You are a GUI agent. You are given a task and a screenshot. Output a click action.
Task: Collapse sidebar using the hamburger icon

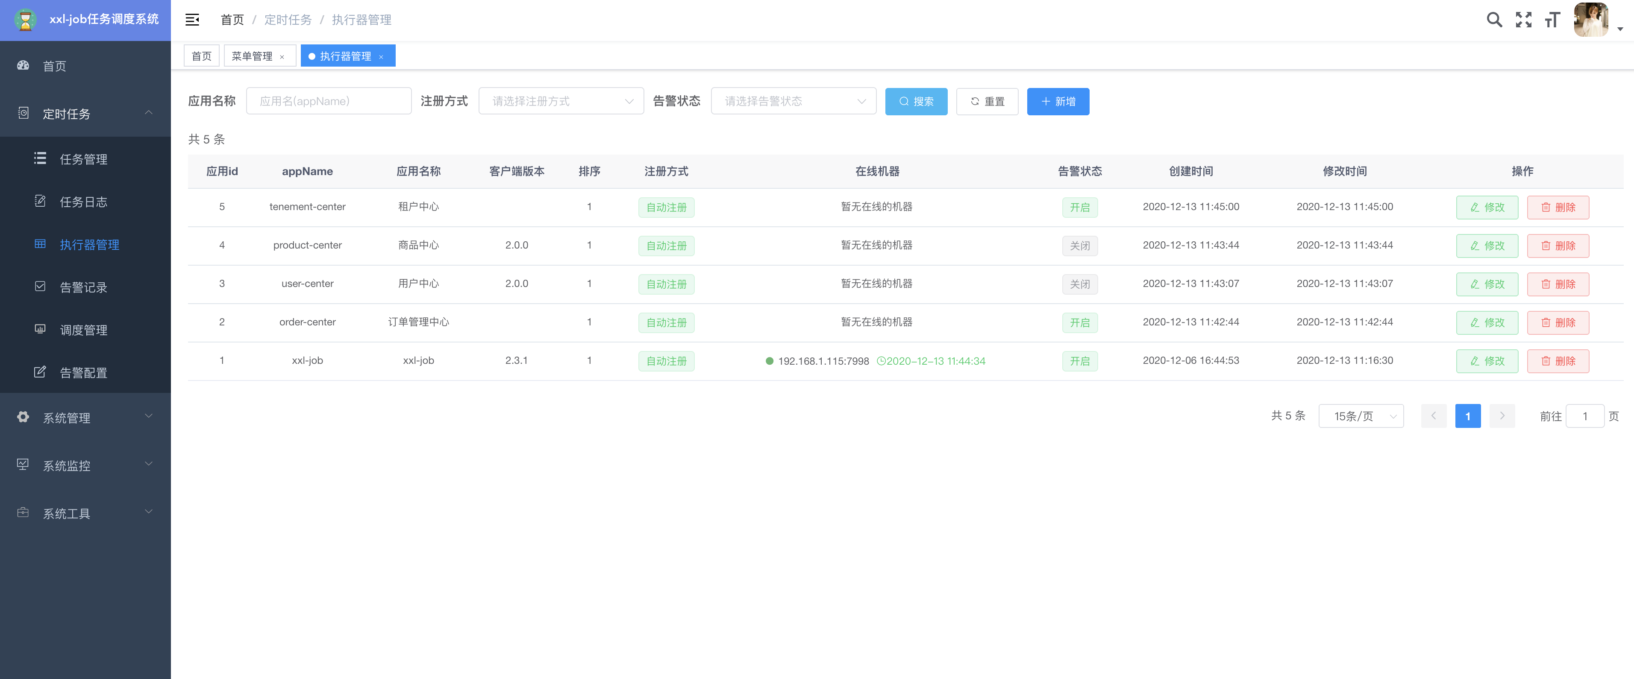click(x=192, y=20)
